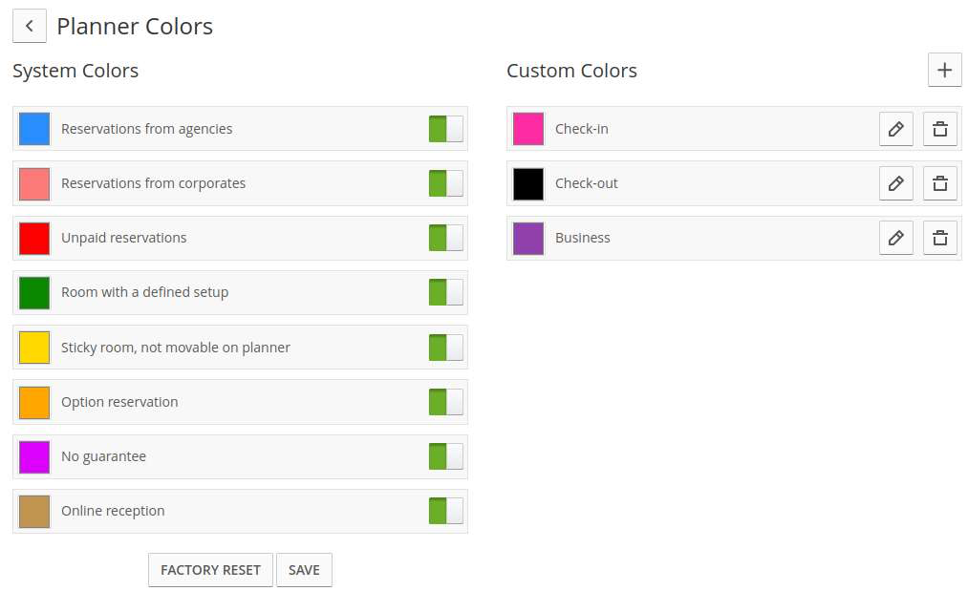Open the salmon Reservations from corporates swatch

point(34,183)
